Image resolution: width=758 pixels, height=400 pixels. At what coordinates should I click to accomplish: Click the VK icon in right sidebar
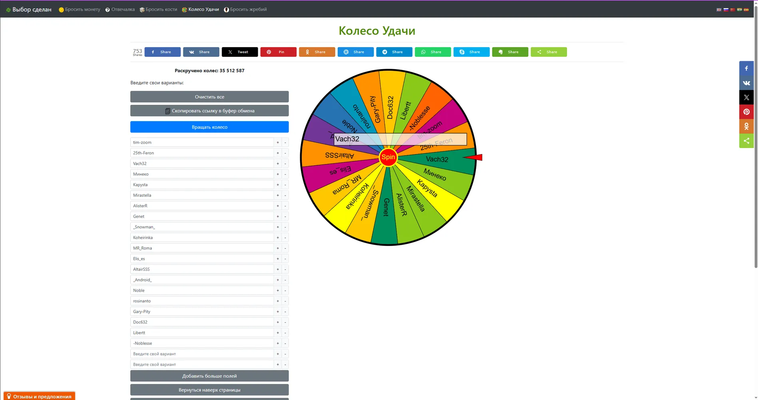pos(746,83)
